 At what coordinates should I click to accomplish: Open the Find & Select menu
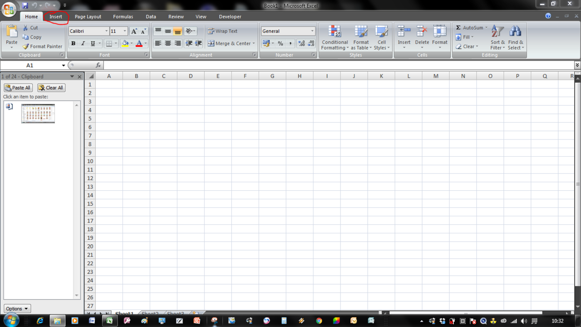point(516,38)
